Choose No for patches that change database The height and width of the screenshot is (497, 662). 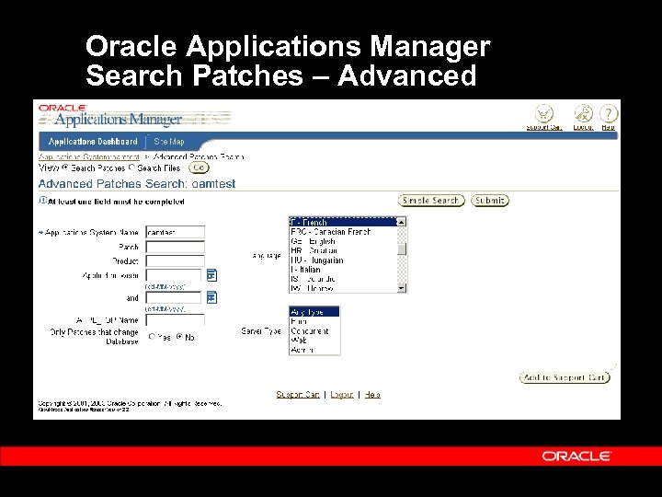[179, 337]
